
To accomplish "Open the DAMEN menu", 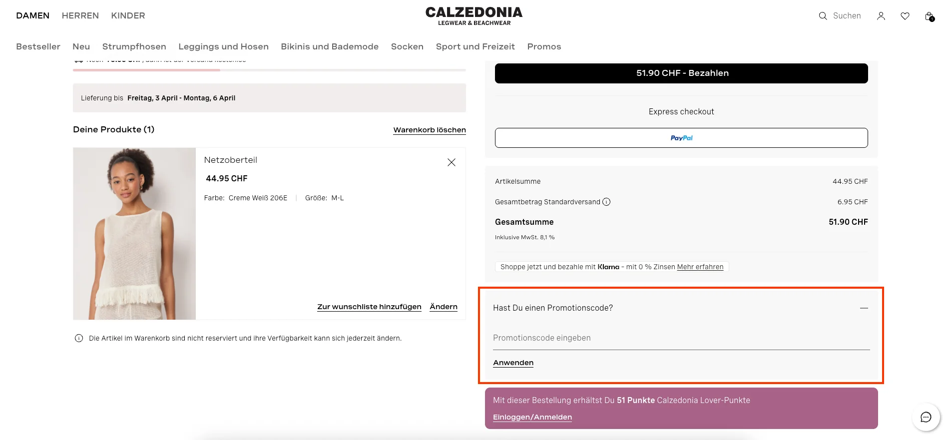I will tap(32, 15).
